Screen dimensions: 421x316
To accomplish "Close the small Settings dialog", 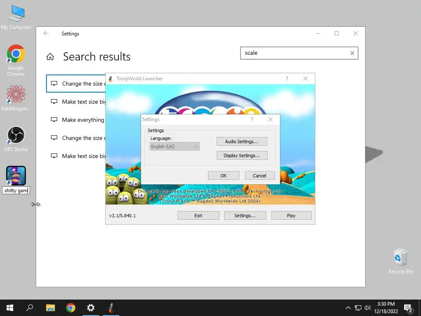I will pos(271,119).
